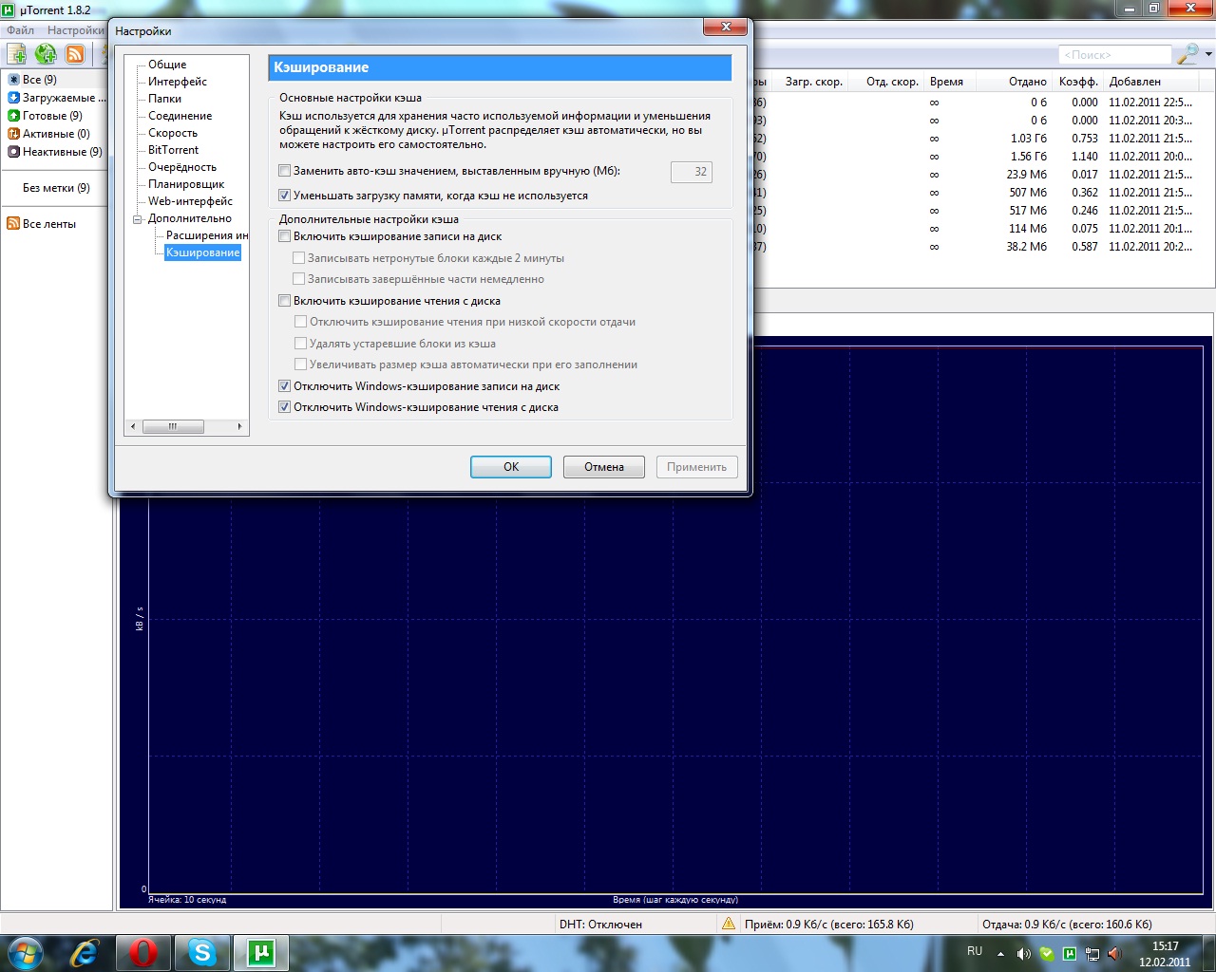Click DHT: Отключен in status bar
This screenshot has height=972, width=1216.
coord(600,924)
